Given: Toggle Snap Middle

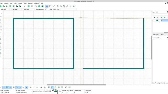Looking at the screenshot, I should pos(20,87).
